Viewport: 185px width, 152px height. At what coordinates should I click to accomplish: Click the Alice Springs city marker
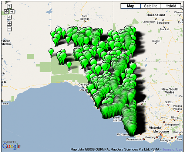(85, 21)
